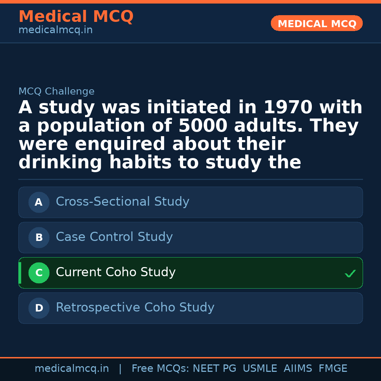Select FMGE in the footer
Image resolution: width=381 pixels, height=381 pixels.
pos(333,369)
